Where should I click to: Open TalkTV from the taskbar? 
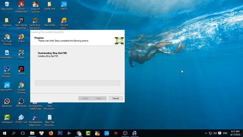click(107, 133)
